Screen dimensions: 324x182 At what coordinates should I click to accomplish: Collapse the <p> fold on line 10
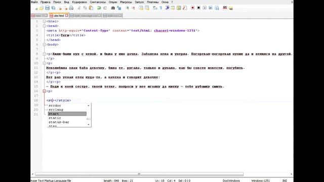pos(44,63)
